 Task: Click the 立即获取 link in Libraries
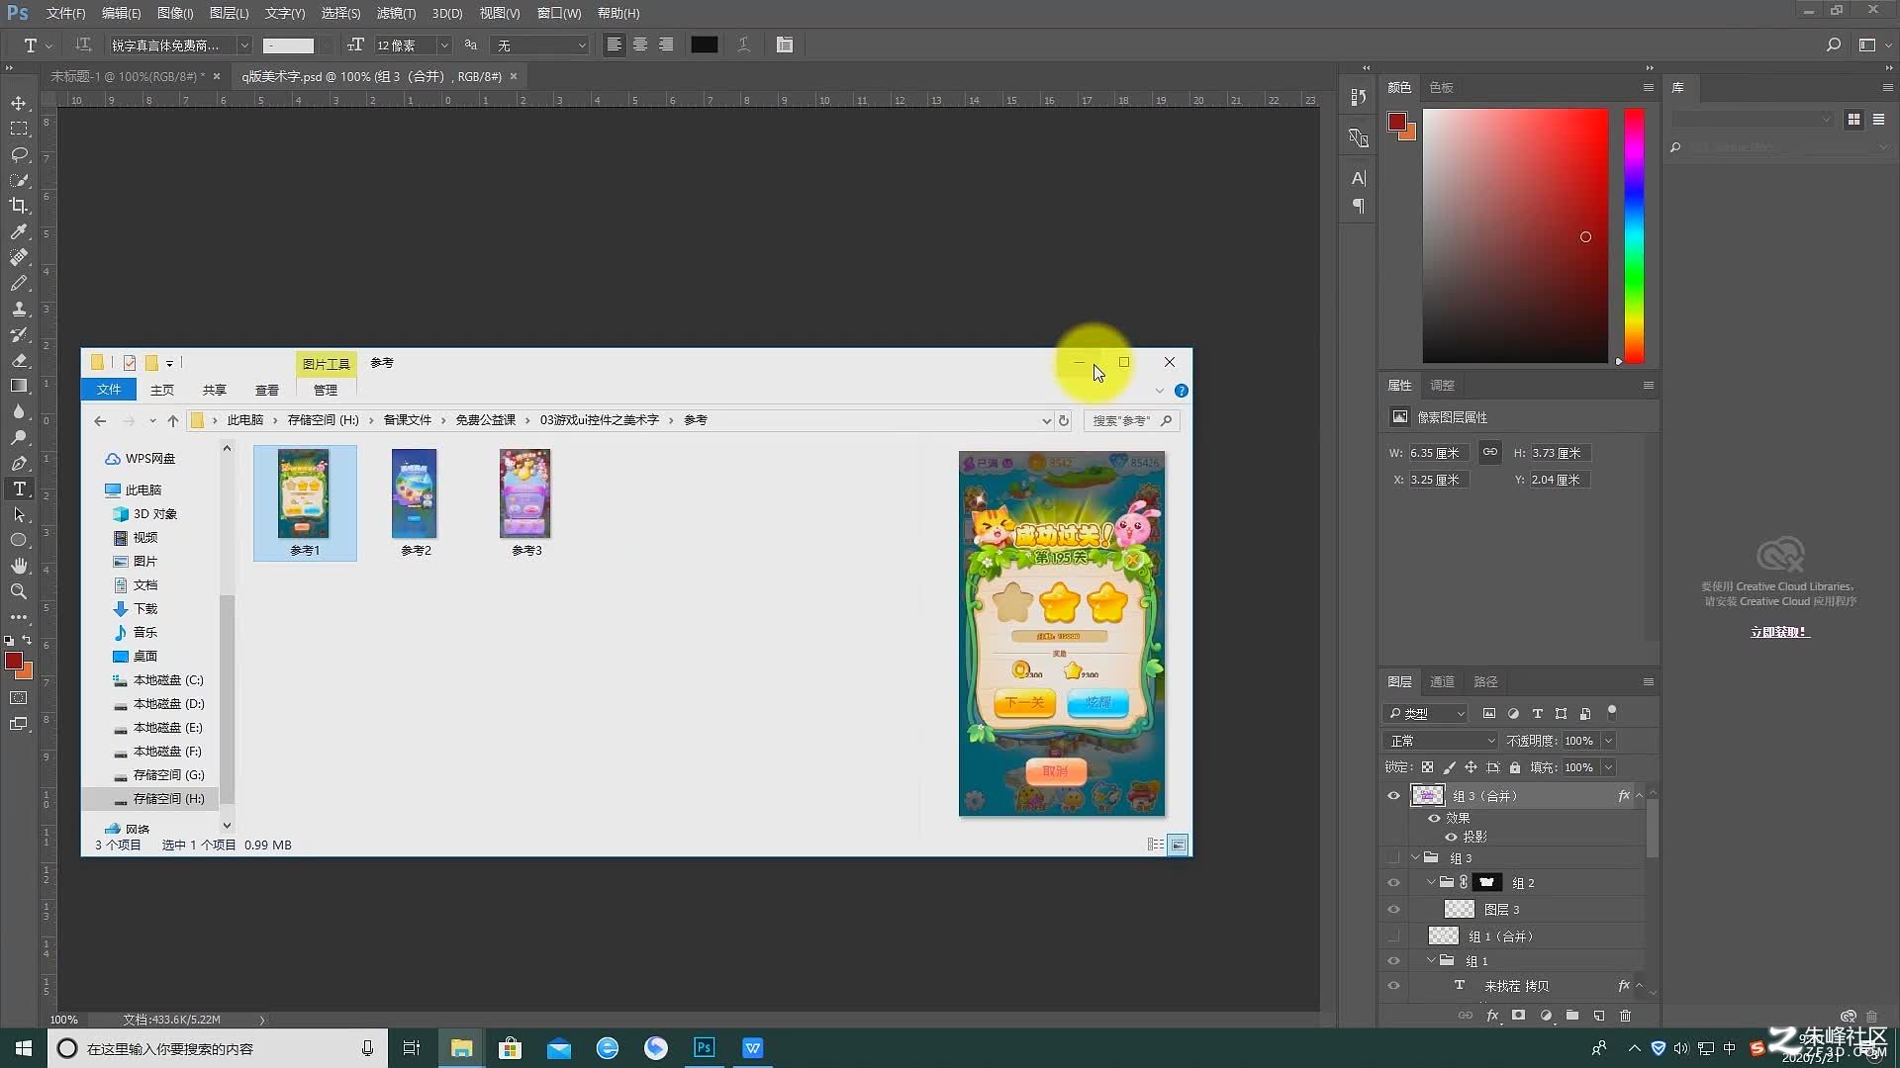point(1779,632)
